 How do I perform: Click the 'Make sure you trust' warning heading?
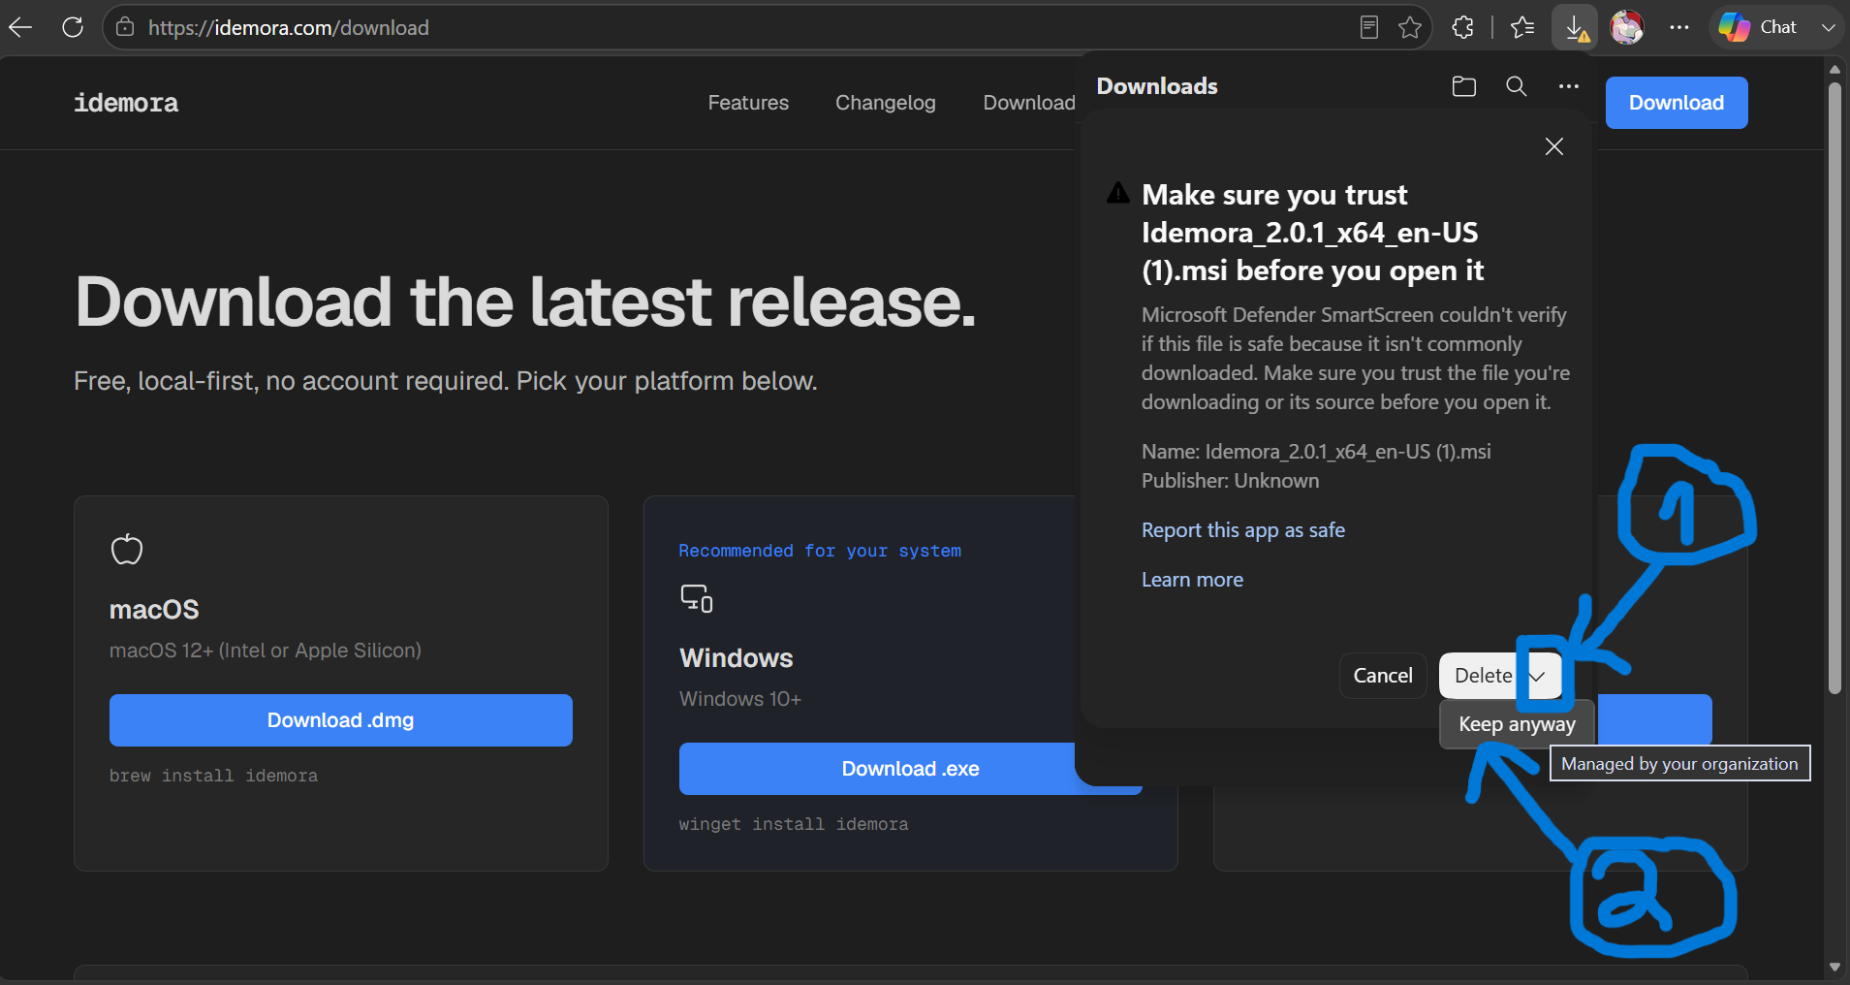[1312, 233]
